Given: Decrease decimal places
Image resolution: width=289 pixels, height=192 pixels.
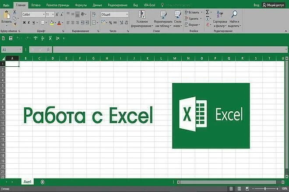Looking at the screenshot, I should pos(127,23).
